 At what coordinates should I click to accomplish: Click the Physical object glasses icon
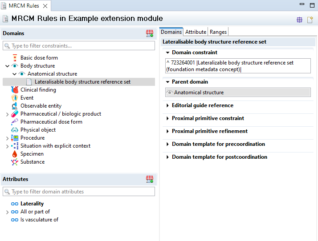[x=15, y=130]
